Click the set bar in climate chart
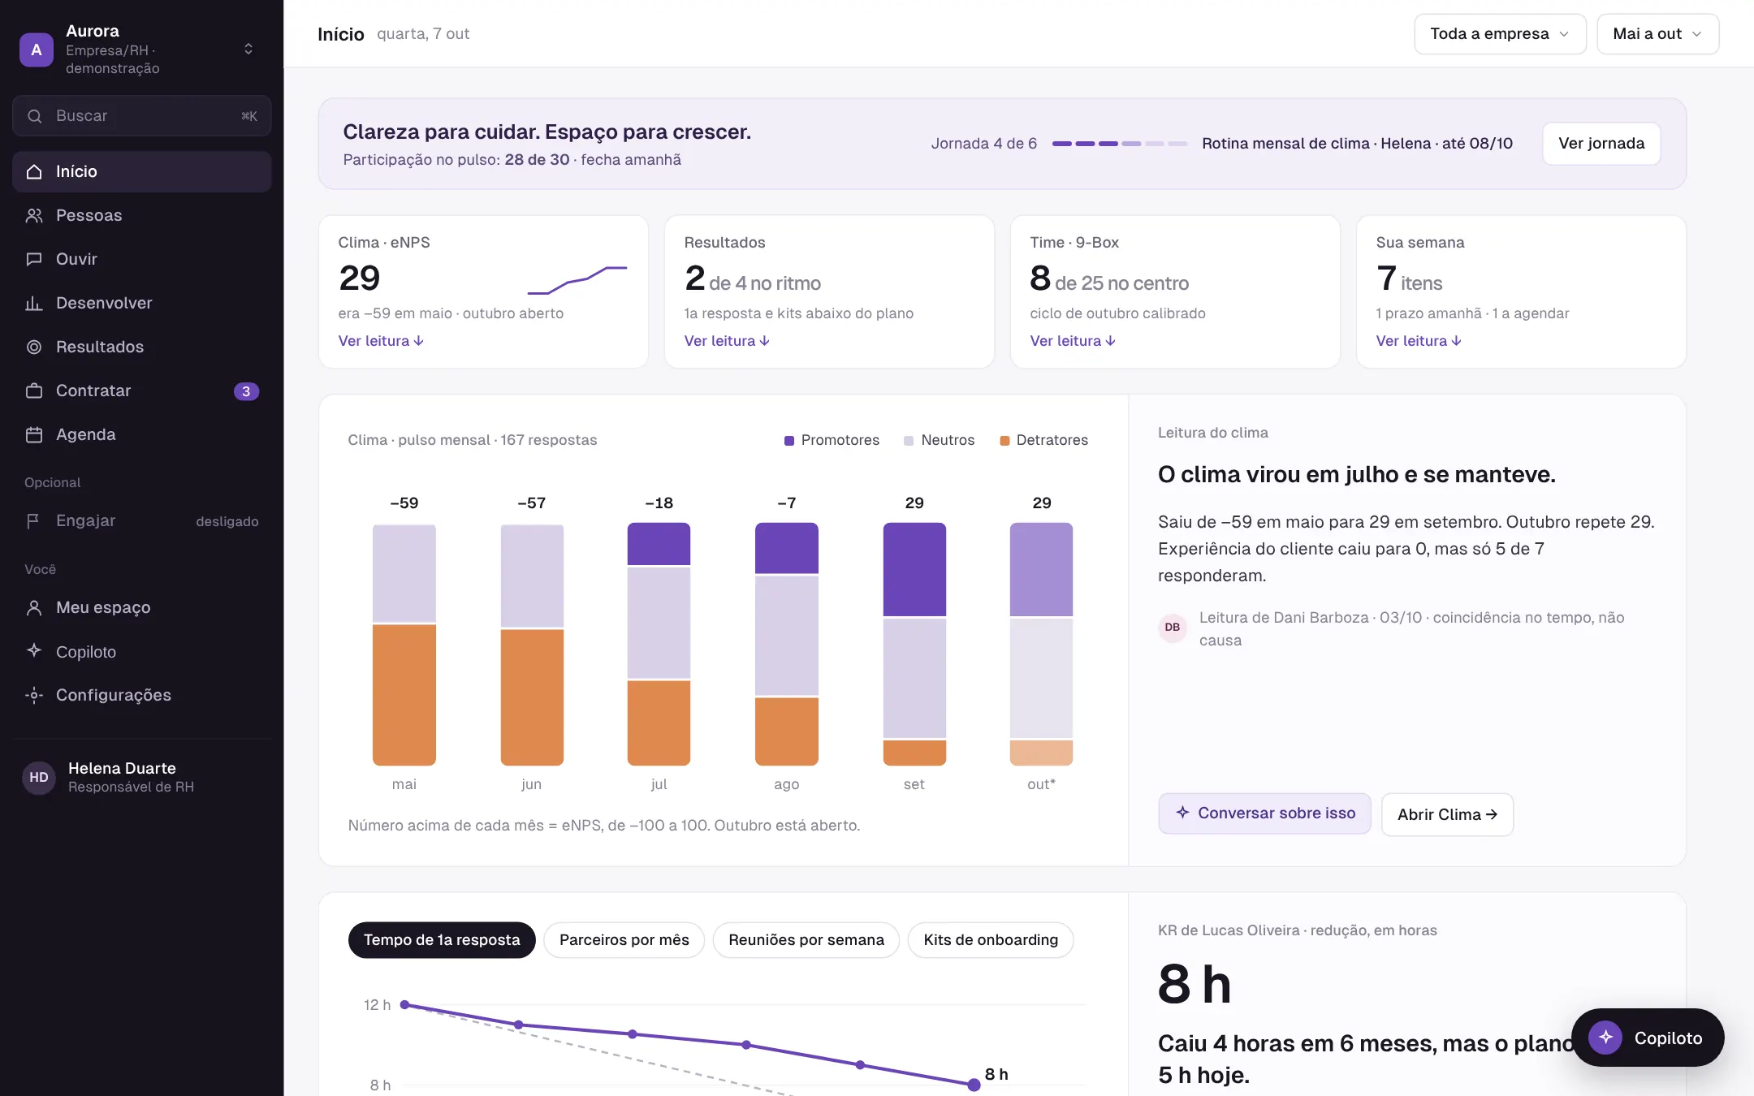 (914, 644)
